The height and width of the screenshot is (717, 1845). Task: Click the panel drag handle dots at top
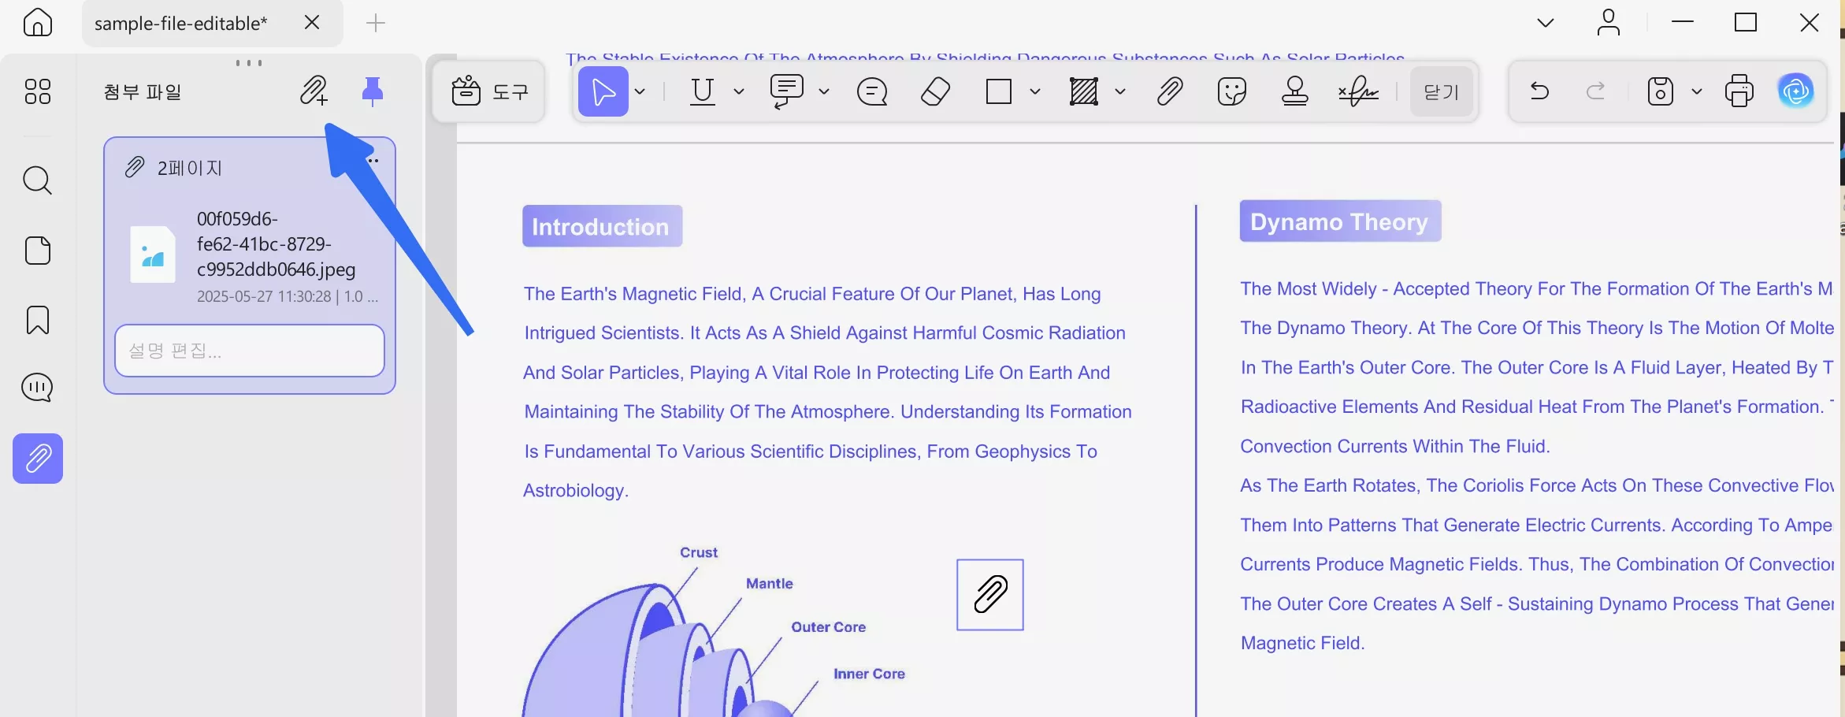[249, 62]
